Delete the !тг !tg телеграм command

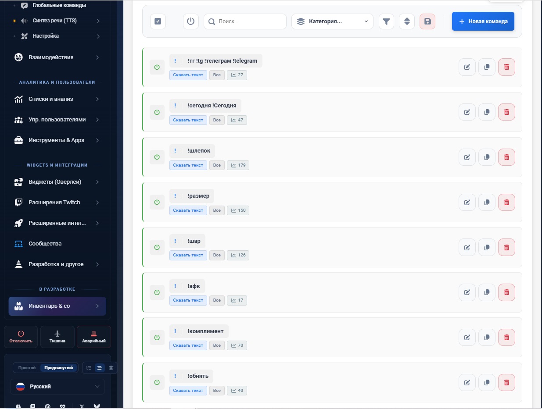(x=506, y=67)
